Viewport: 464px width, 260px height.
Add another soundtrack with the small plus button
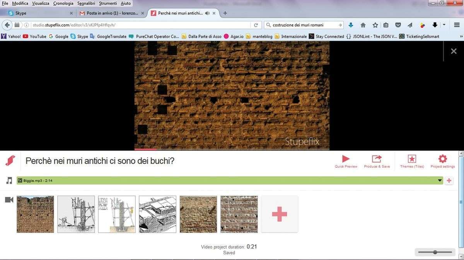pos(449,181)
